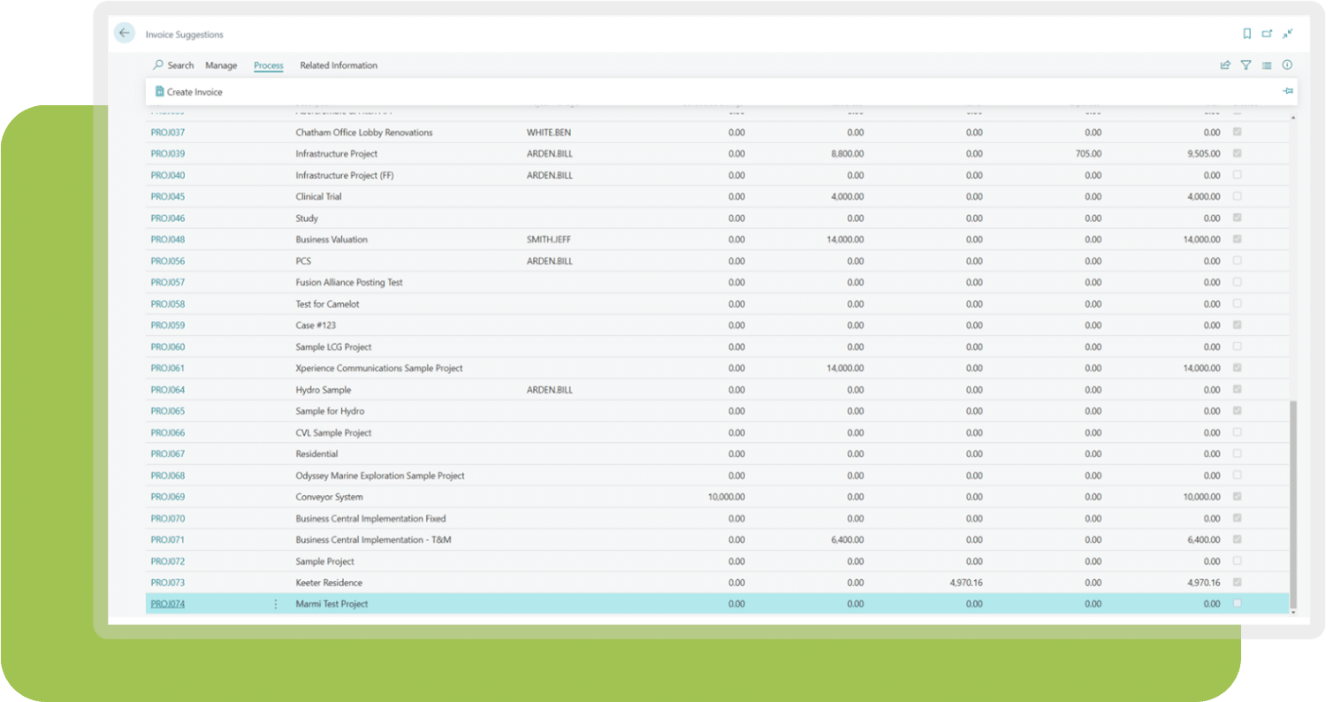Toggle the checkbox in the PROJ039 row
This screenshot has height=702, width=1341.
(1237, 153)
